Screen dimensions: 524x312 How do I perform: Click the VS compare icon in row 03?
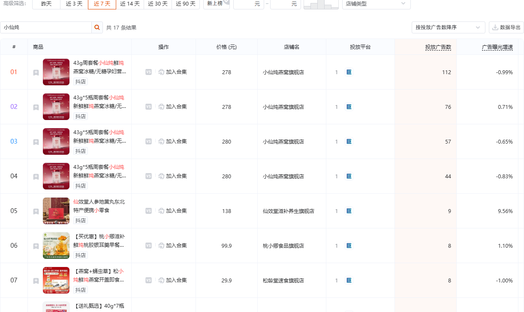tap(148, 141)
